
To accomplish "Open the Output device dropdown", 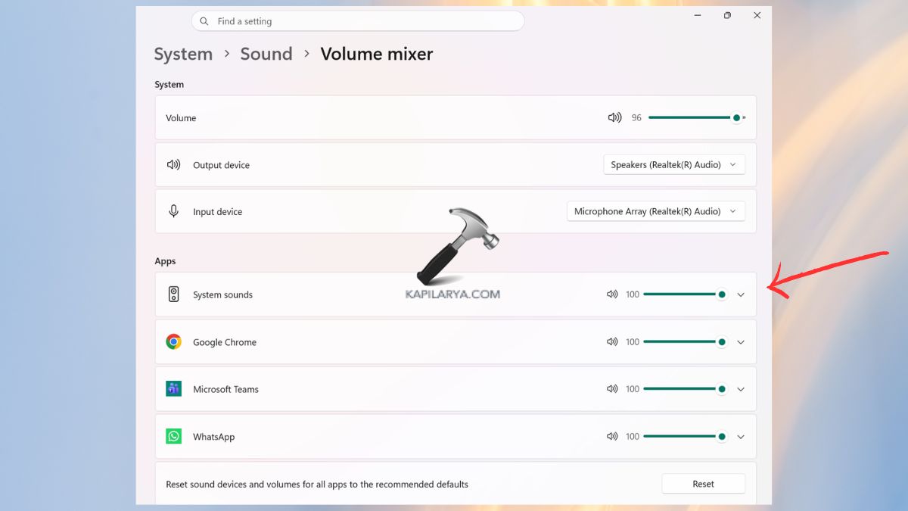I will 673,164.
